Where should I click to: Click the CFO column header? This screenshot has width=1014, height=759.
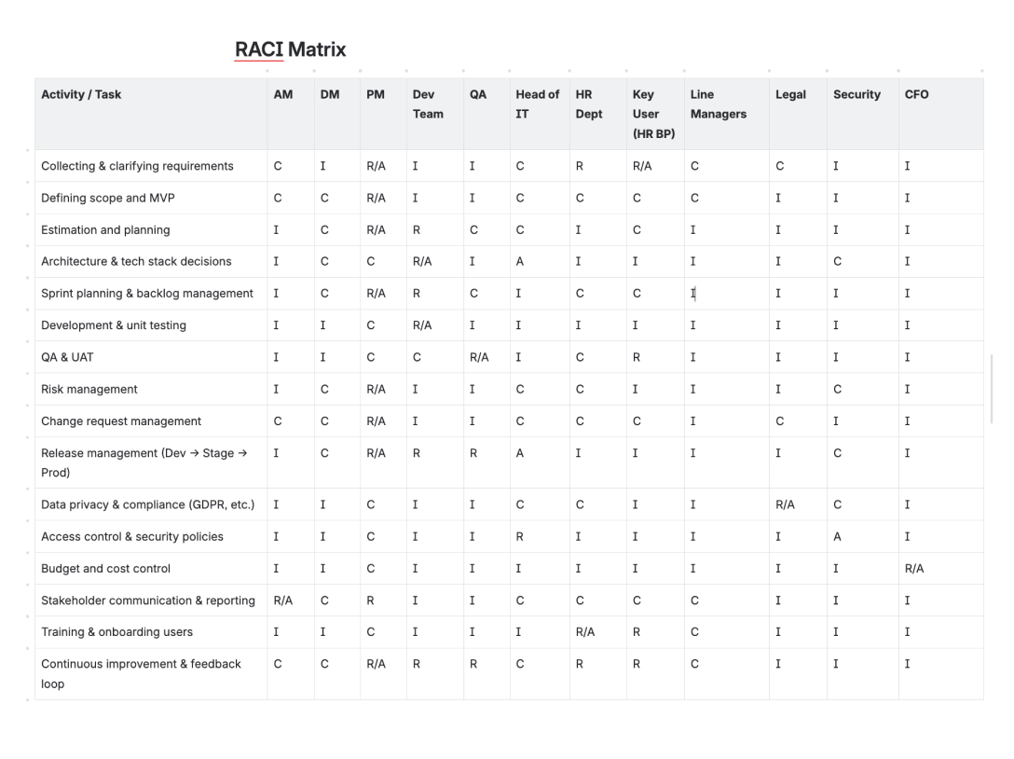pyautogui.click(x=916, y=94)
